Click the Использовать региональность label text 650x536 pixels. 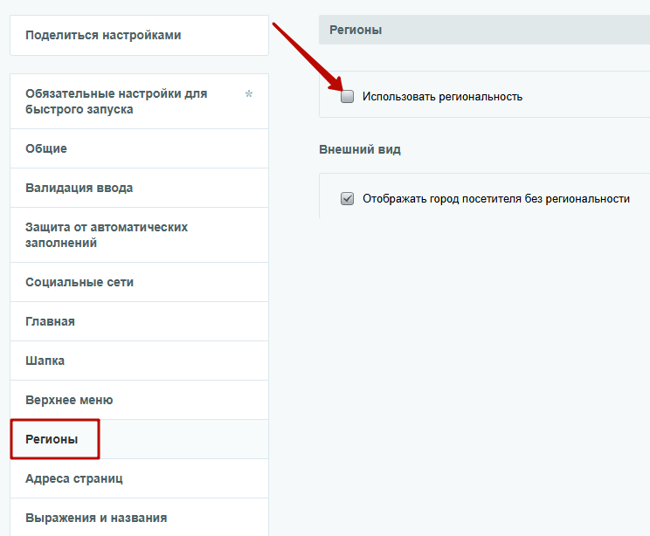pyautogui.click(x=442, y=97)
